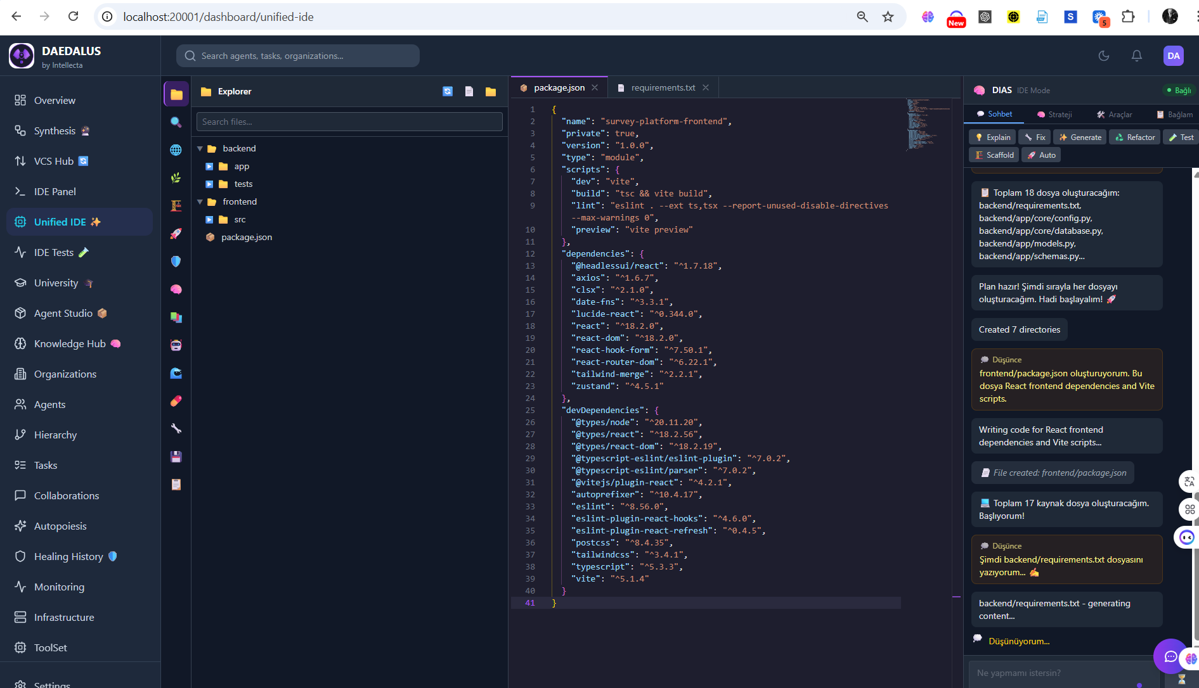Create a new folder in Explorer
Screen dimensions: 1199x688
coord(491,91)
